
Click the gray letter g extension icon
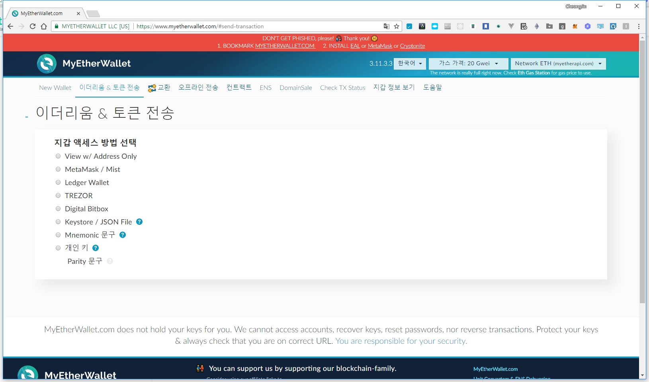tap(562, 26)
